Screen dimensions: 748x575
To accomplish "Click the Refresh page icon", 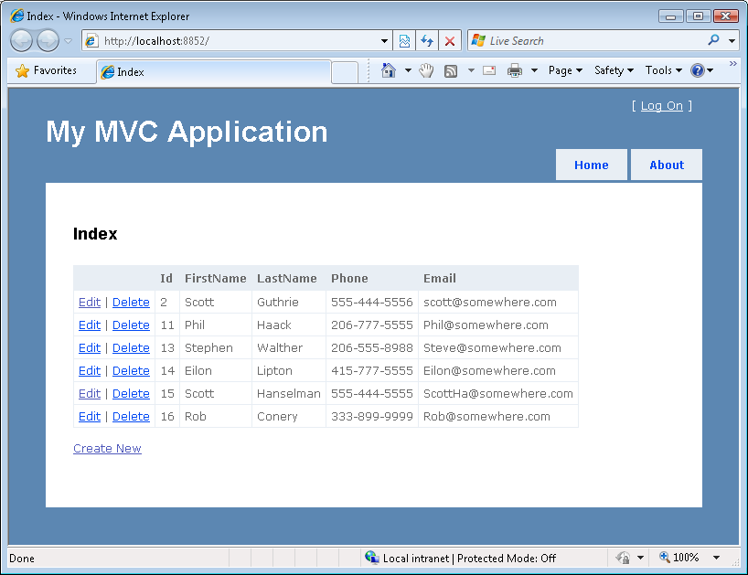I will point(427,41).
